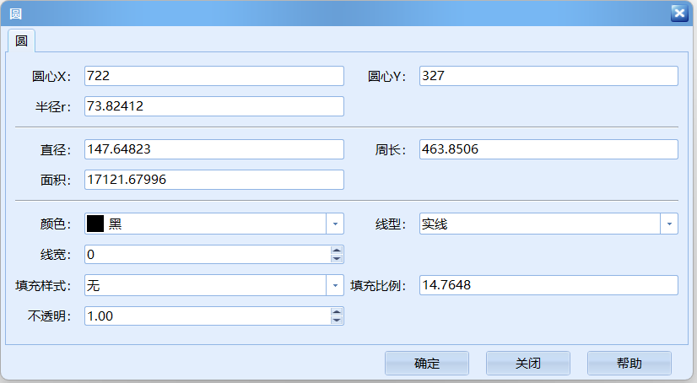Click the black color swatch
The width and height of the screenshot is (697, 383).
tap(95, 224)
